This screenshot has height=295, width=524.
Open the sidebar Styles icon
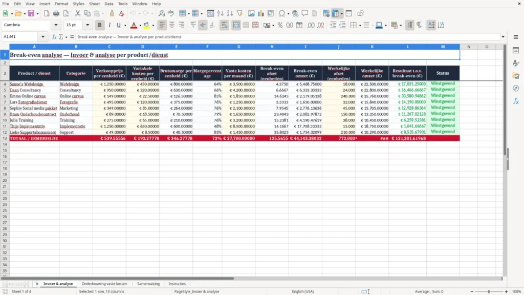click(x=516, y=63)
